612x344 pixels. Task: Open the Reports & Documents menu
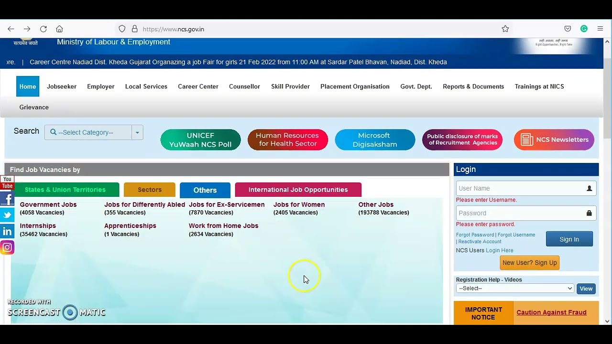pyautogui.click(x=473, y=86)
